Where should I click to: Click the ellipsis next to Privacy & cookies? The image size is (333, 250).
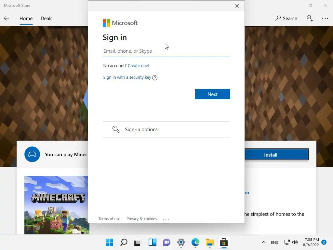tap(166, 219)
